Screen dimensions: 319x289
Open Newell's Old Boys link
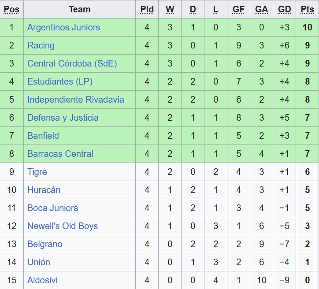coord(62,226)
